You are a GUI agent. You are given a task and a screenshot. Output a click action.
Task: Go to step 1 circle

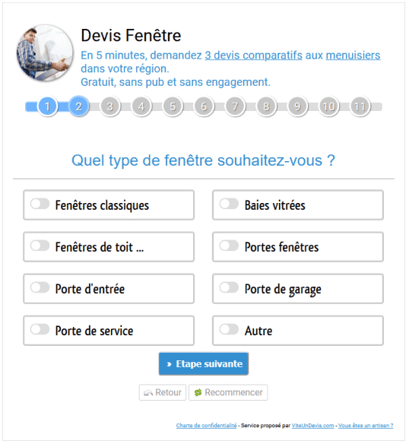48,106
